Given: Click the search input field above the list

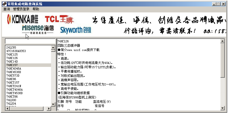Looking at the screenshot, I should 30,41.
